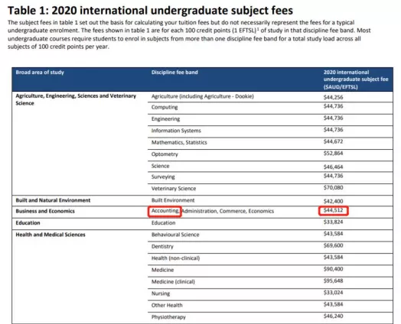This screenshot has width=401, height=324.
Task: Click the Mathematics, Statistics discipline
Action: pyautogui.click(x=179, y=142)
